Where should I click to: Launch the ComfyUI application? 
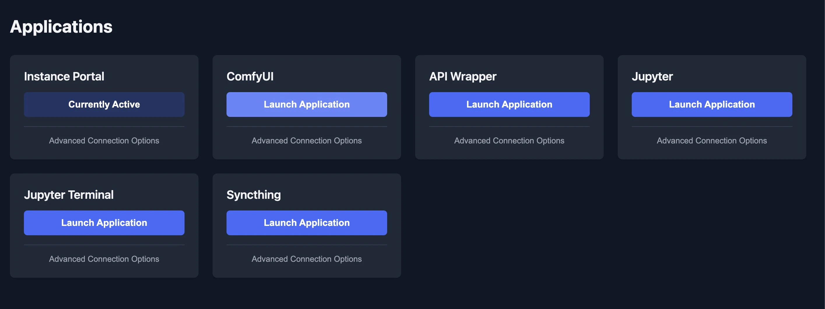click(306, 104)
